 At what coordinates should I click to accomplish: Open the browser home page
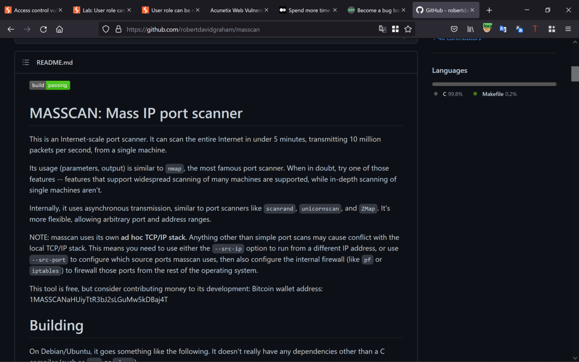(x=59, y=29)
